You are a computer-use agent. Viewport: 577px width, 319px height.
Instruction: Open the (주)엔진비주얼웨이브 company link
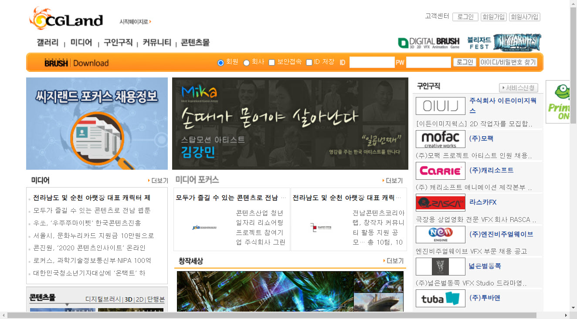click(x=501, y=234)
